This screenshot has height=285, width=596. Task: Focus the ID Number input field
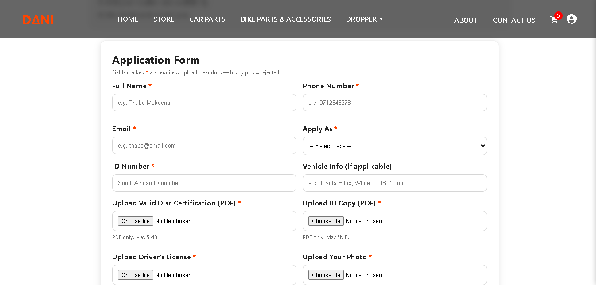click(204, 183)
